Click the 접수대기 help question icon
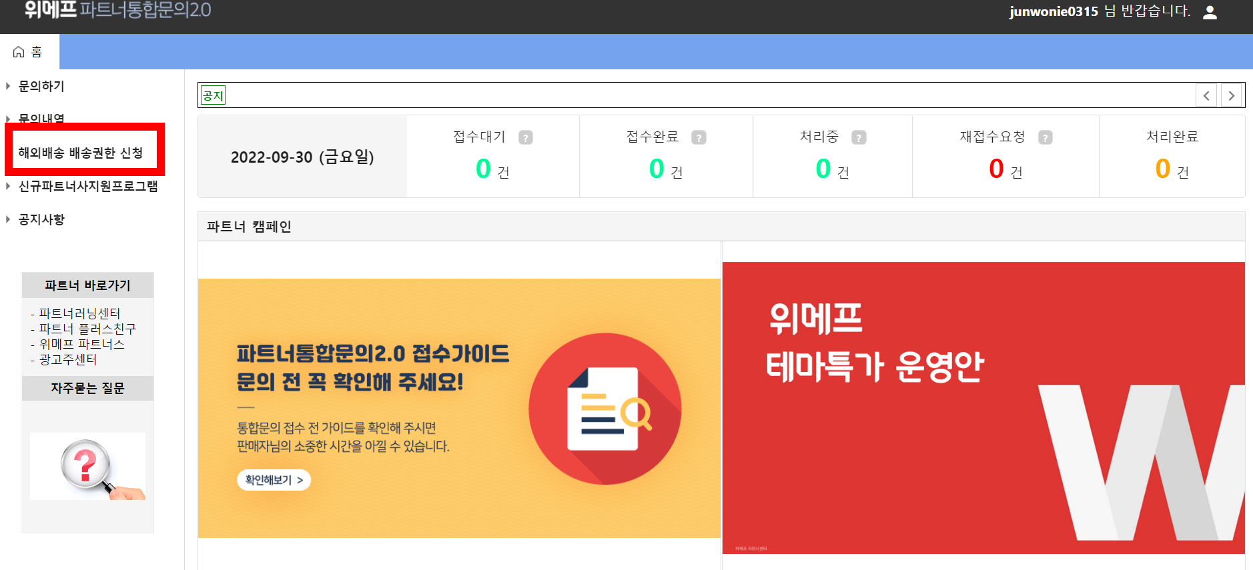This screenshot has width=1253, height=570. [526, 138]
